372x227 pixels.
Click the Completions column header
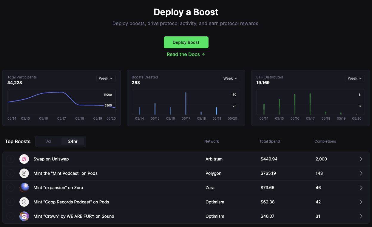coord(325,141)
